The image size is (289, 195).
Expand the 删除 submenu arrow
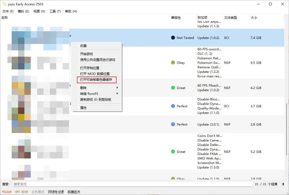click(117, 88)
